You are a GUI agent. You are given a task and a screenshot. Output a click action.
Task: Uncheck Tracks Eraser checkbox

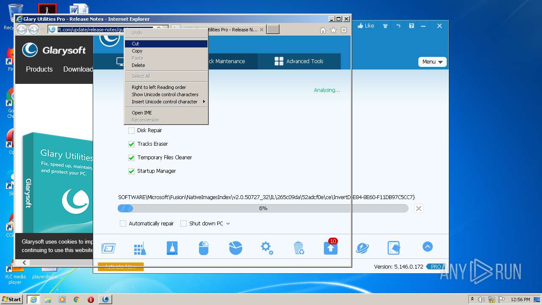click(x=131, y=144)
